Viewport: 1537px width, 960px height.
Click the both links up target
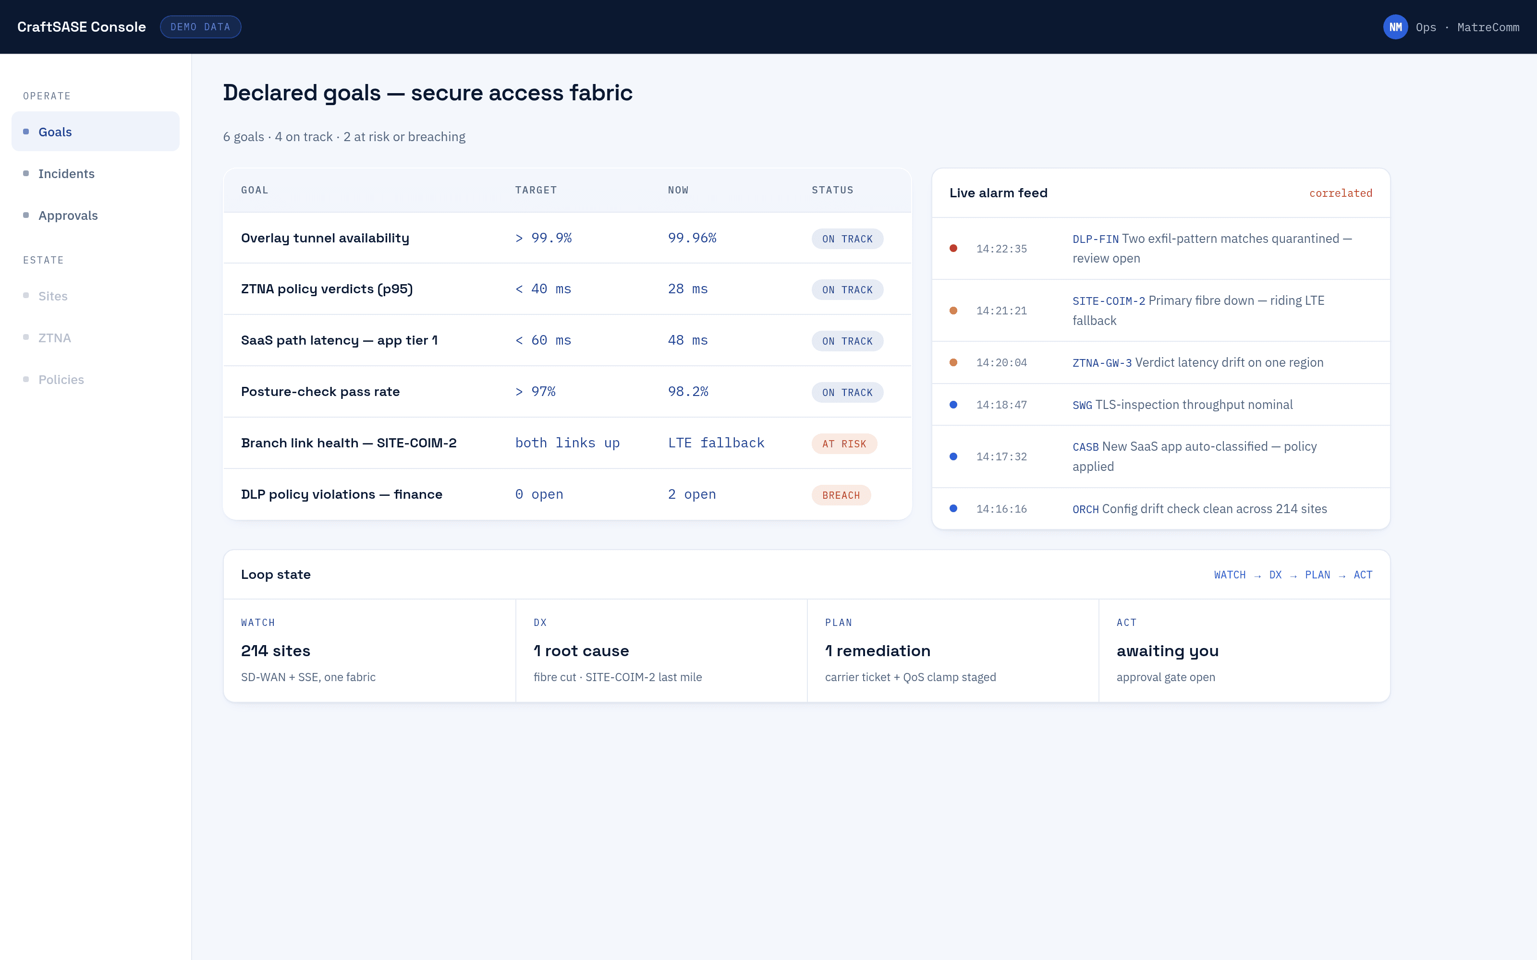[x=567, y=443]
